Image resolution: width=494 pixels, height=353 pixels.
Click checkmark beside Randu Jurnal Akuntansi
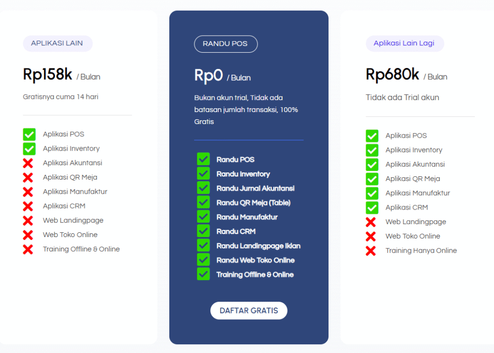[203, 188]
